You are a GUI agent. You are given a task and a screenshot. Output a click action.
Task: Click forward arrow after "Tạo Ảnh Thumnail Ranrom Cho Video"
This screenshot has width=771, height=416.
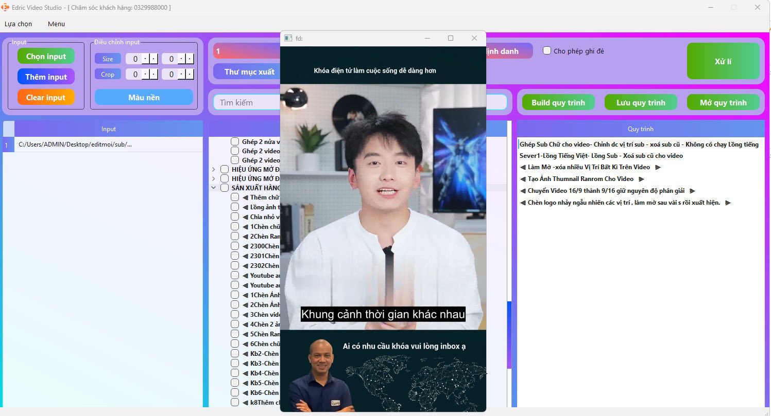click(x=640, y=179)
